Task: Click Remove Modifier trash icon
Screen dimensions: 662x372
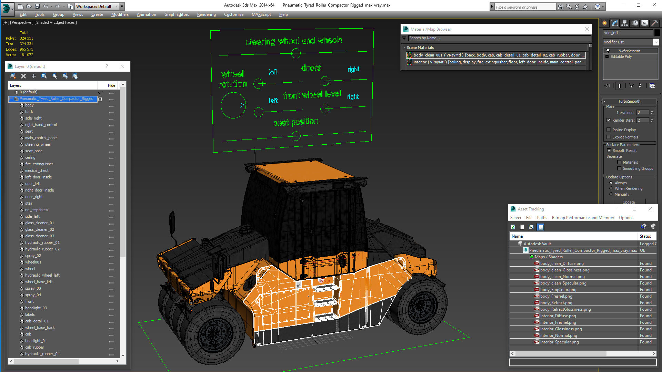Action: 640,86
